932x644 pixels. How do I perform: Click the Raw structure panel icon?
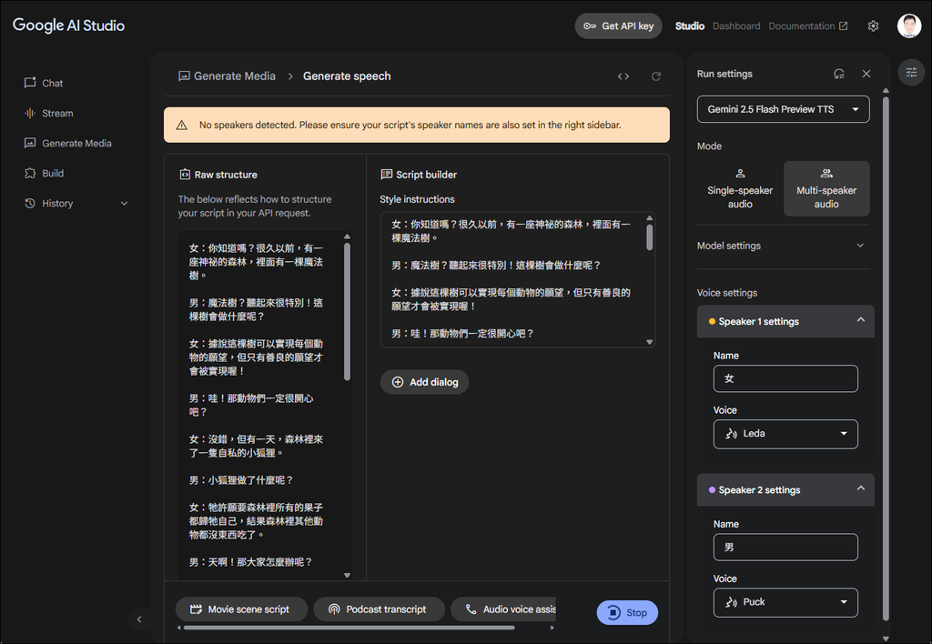pyautogui.click(x=185, y=175)
